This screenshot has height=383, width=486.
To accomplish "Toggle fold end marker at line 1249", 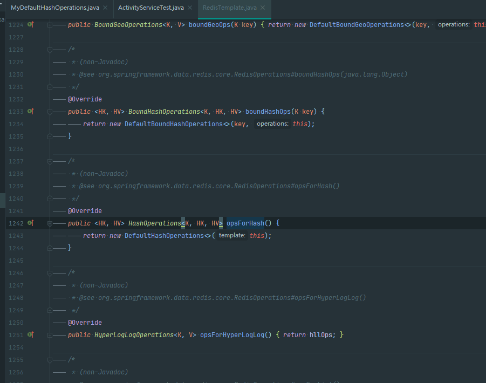I will (x=50, y=310).
